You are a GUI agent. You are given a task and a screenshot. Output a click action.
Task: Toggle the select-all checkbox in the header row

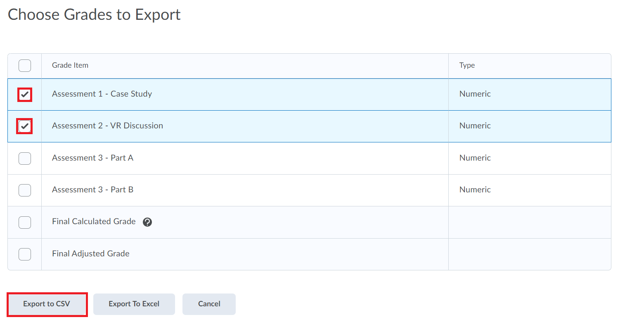(x=25, y=66)
